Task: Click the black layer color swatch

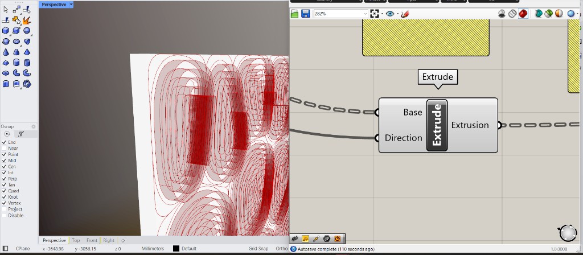Action: click(x=176, y=248)
